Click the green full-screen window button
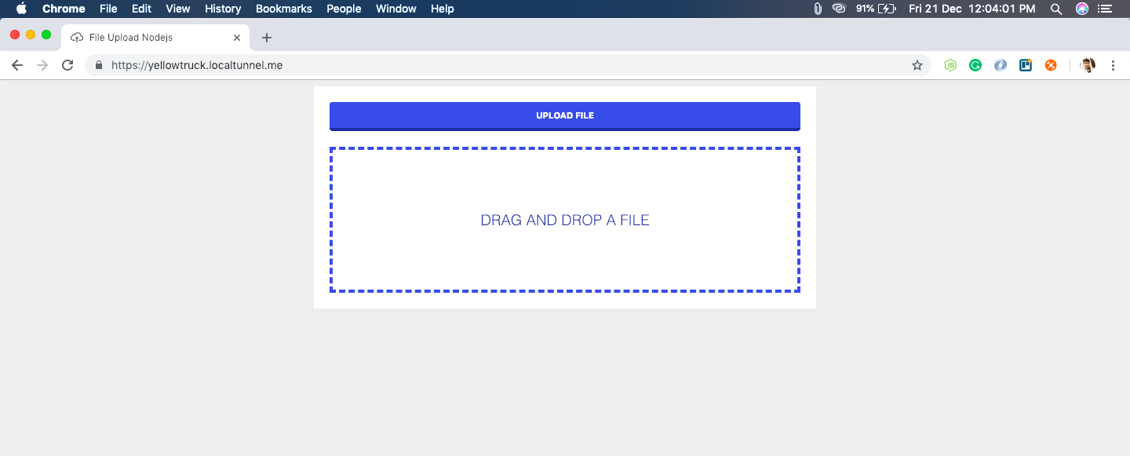The width and height of the screenshot is (1130, 456). point(46,35)
